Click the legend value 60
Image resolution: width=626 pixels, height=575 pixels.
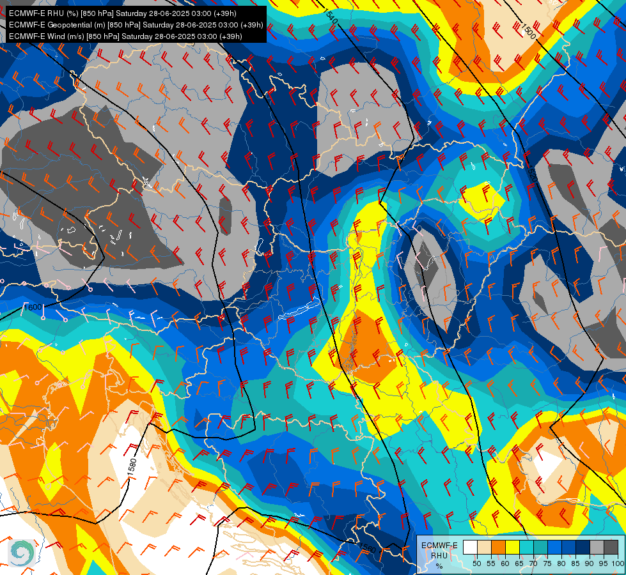(505, 563)
